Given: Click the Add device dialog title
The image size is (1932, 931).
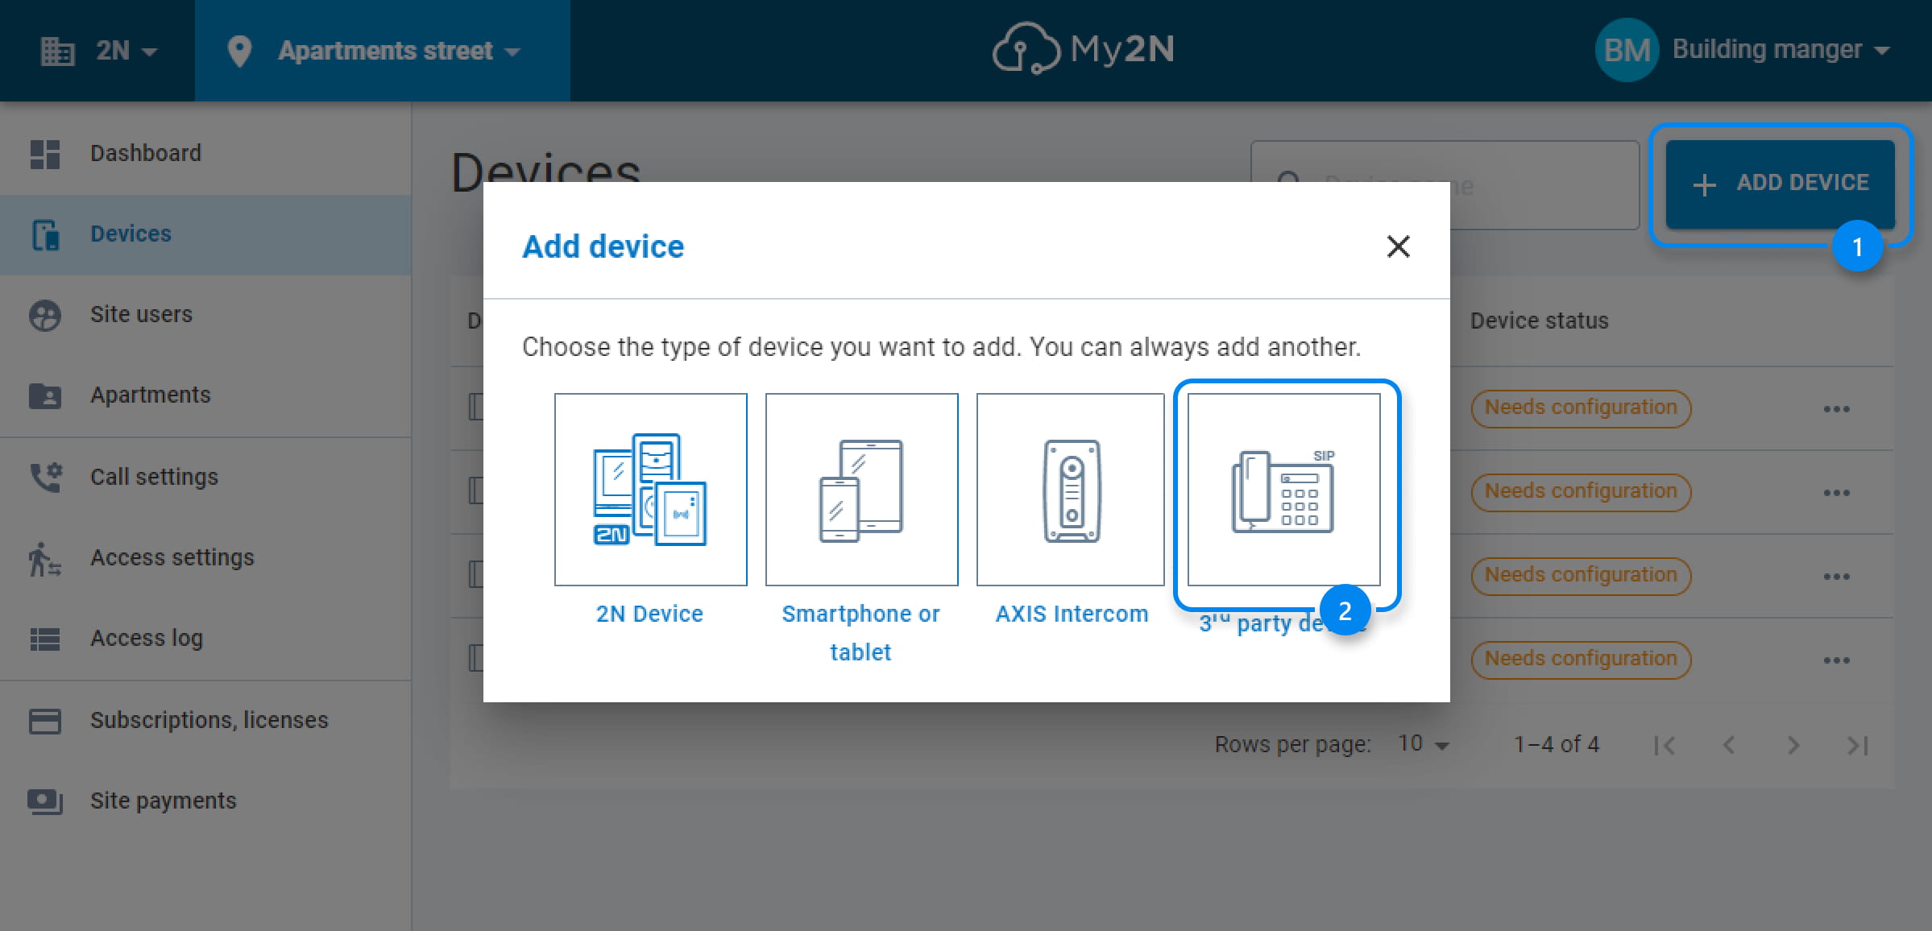Looking at the screenshot, I should tap(603, 247).
